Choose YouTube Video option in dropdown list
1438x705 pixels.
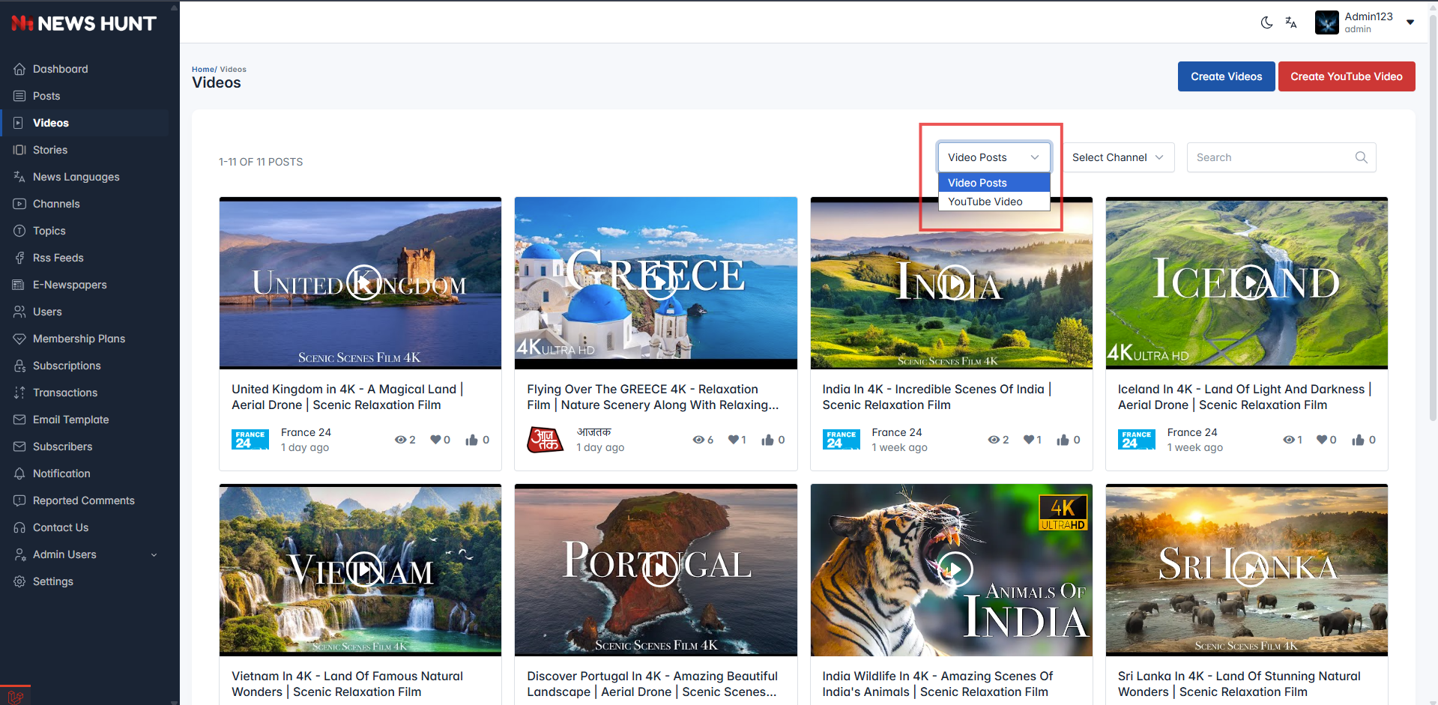coord(994,202)
